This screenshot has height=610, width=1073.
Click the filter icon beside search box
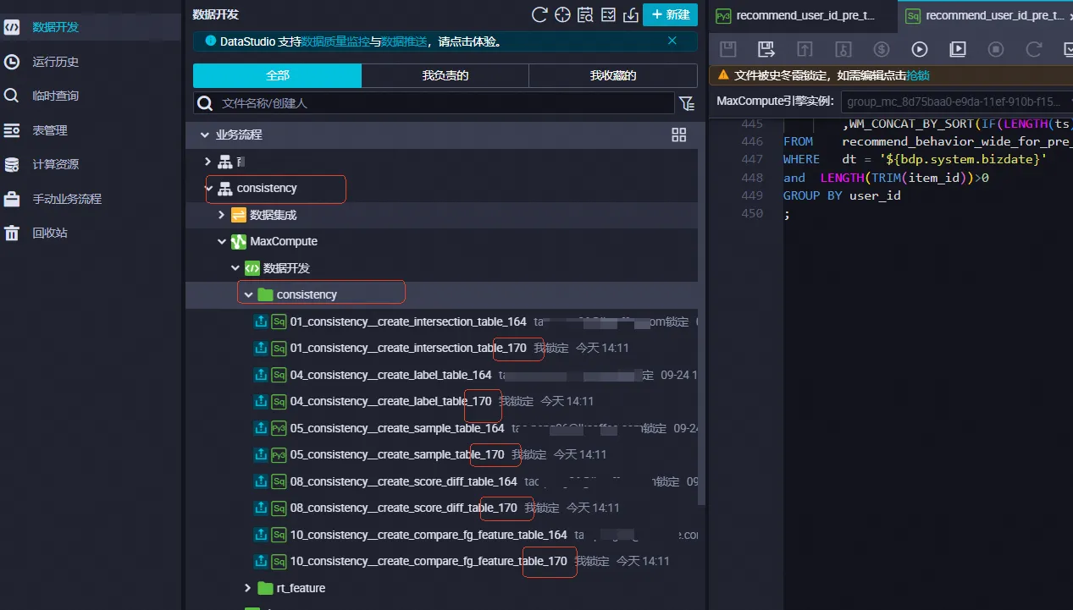click(x=687, y=103)
